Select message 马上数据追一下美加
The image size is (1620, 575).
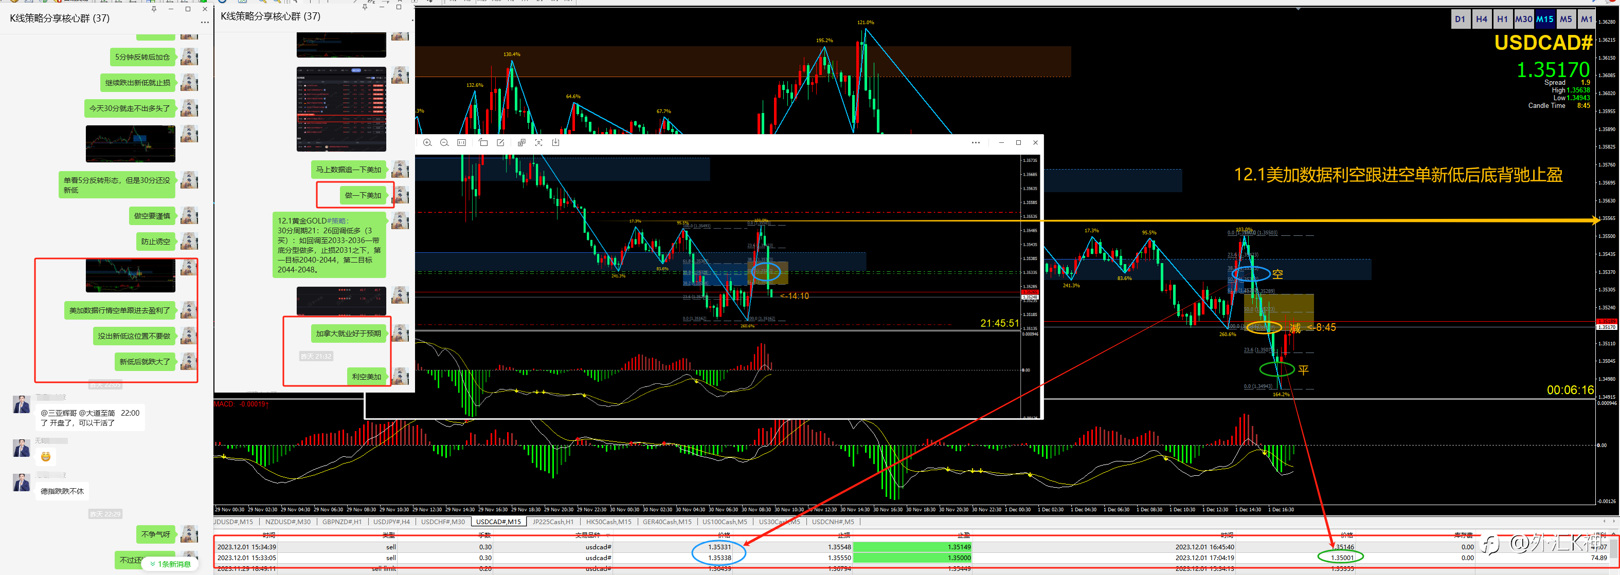point(348,170)
